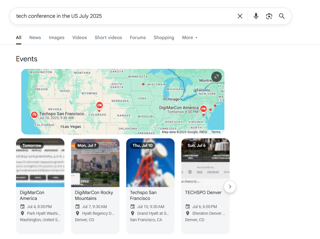Click the magnifying glass search icon

282,16
